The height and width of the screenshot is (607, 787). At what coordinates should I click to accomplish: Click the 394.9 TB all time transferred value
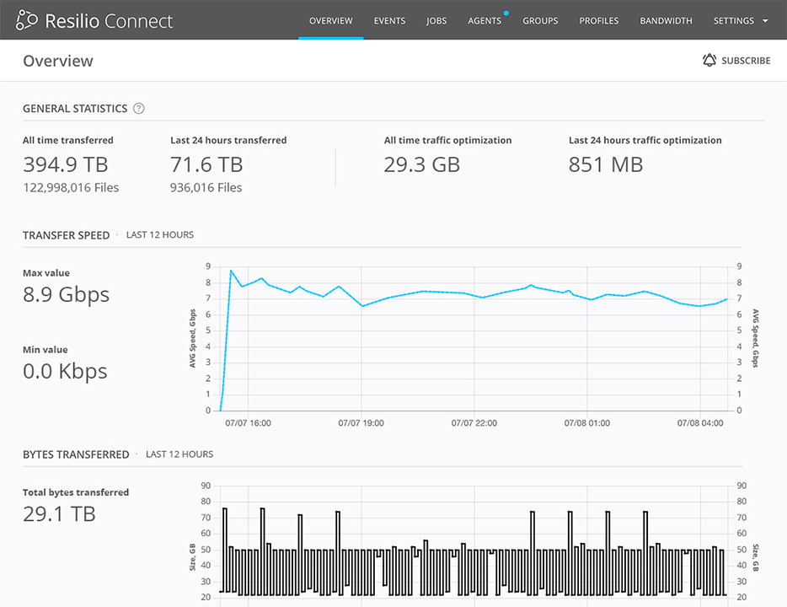[66, 164]
